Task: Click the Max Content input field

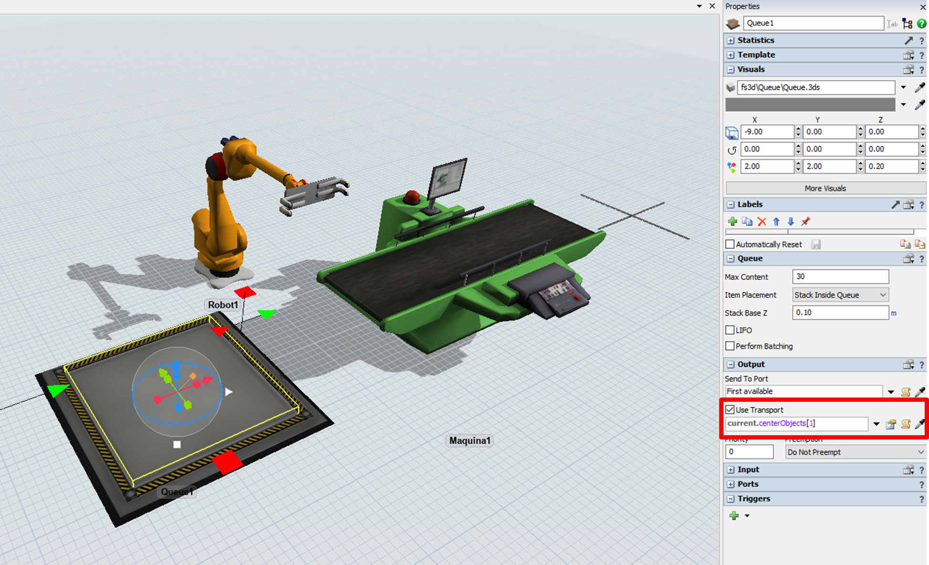Action: point(840,277)
